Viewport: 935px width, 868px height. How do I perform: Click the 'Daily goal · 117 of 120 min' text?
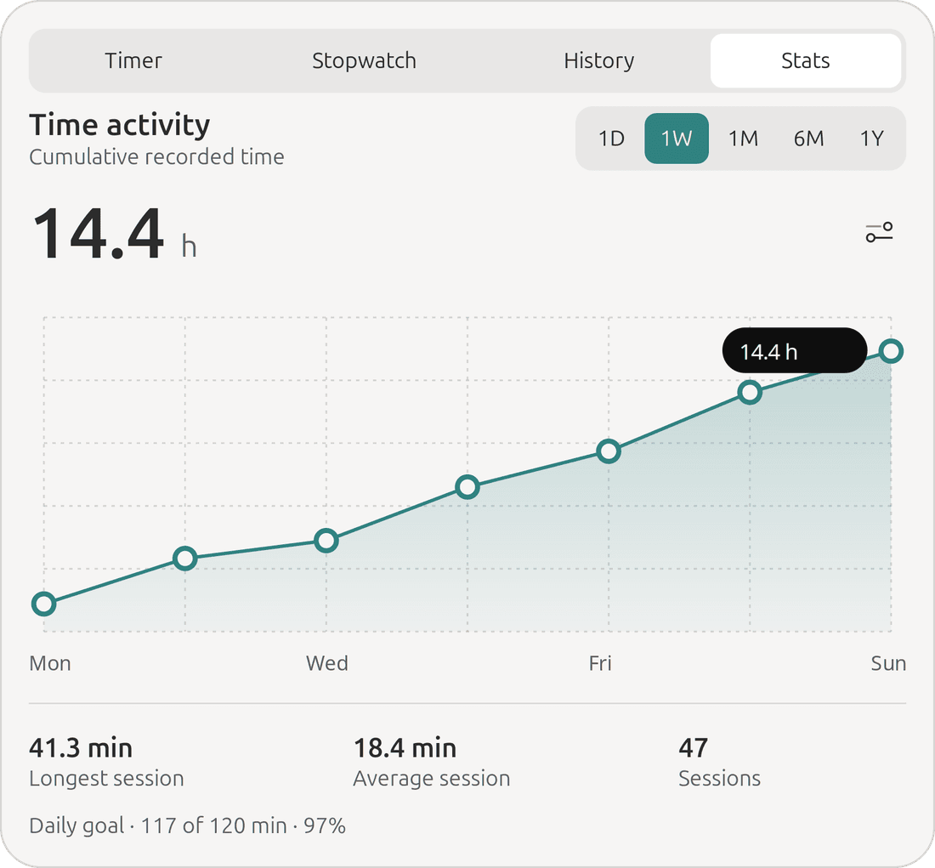point(187,825)
